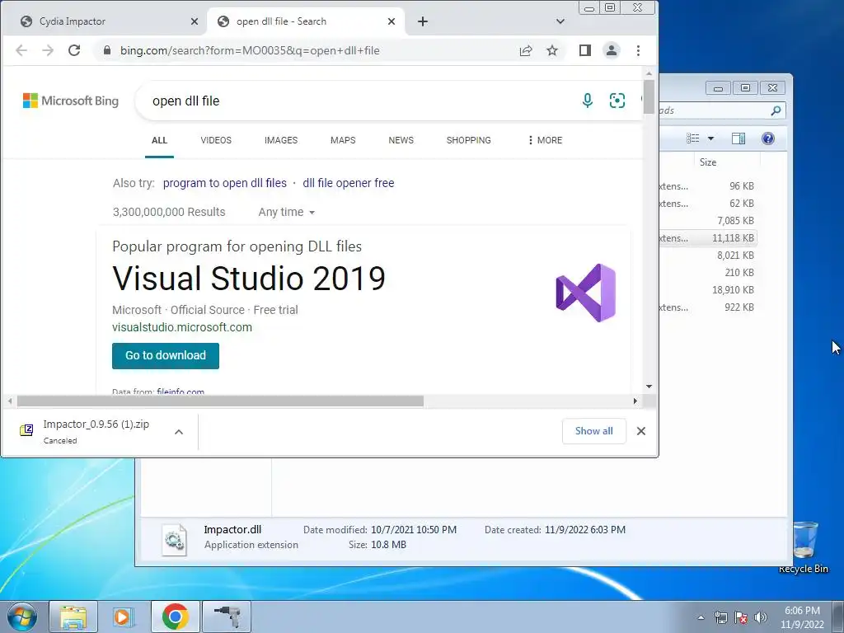Click the volume speaker tray icon
Viewport: 844px width, 633px height.
pos(761,617)
